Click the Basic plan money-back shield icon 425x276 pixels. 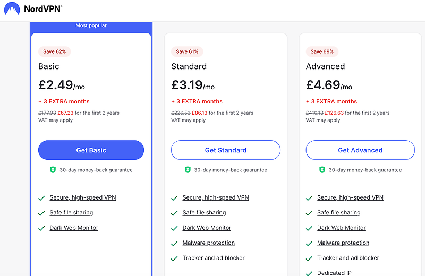[x=53, y=170]
